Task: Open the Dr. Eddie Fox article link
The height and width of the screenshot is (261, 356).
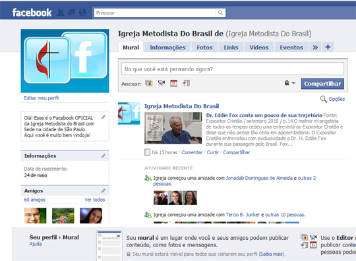Action: click(264, 115)
